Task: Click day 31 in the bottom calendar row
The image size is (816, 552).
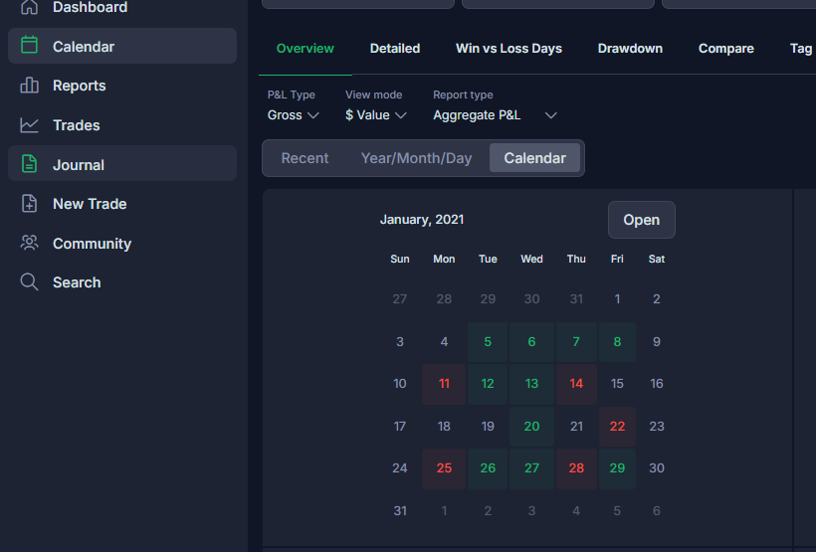Action: click(400, 511)
